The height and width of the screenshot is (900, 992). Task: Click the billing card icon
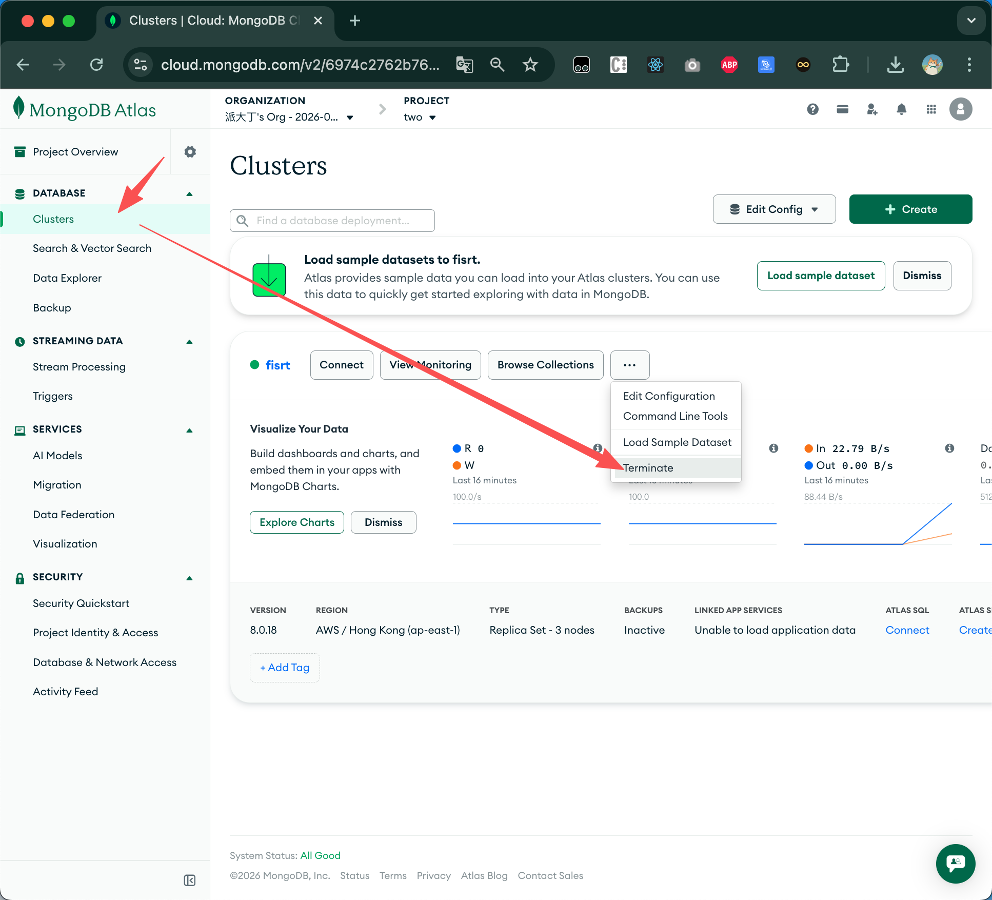click(x=842, y=109)
